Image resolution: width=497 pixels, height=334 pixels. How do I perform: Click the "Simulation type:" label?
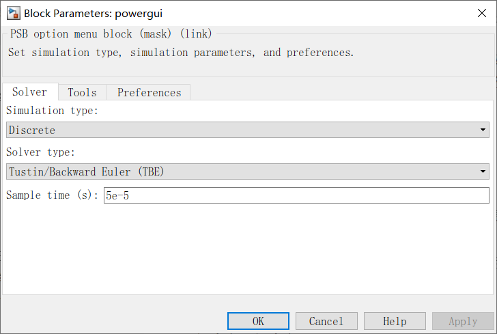point(52,110)
